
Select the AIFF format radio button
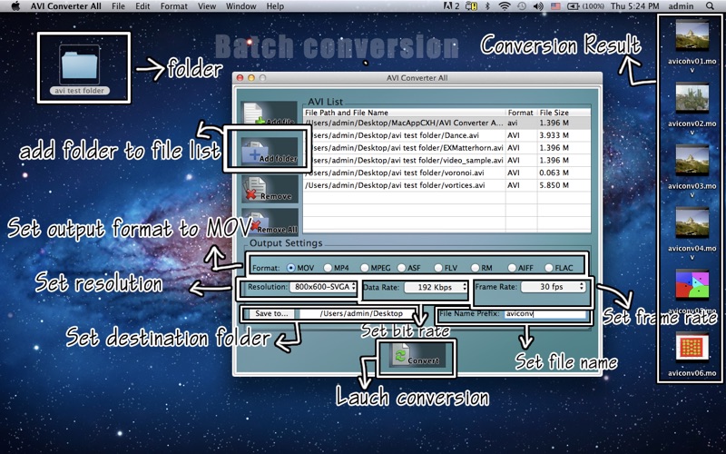(512, 268)
